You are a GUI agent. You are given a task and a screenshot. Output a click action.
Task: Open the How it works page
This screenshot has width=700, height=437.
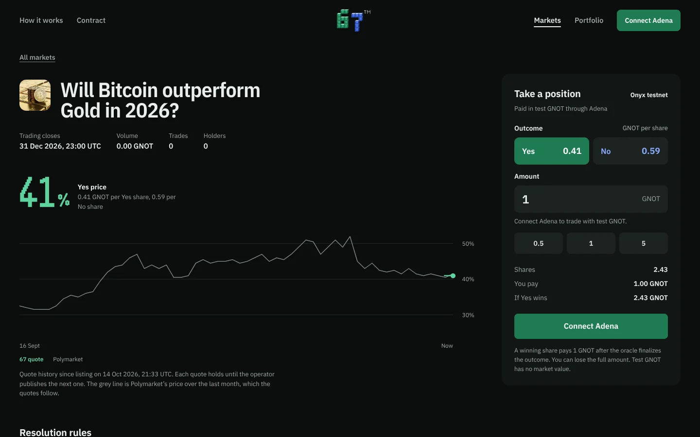point(41,20)
